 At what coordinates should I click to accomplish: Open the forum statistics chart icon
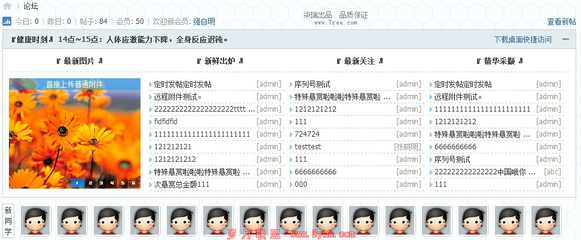click(7, 21)
